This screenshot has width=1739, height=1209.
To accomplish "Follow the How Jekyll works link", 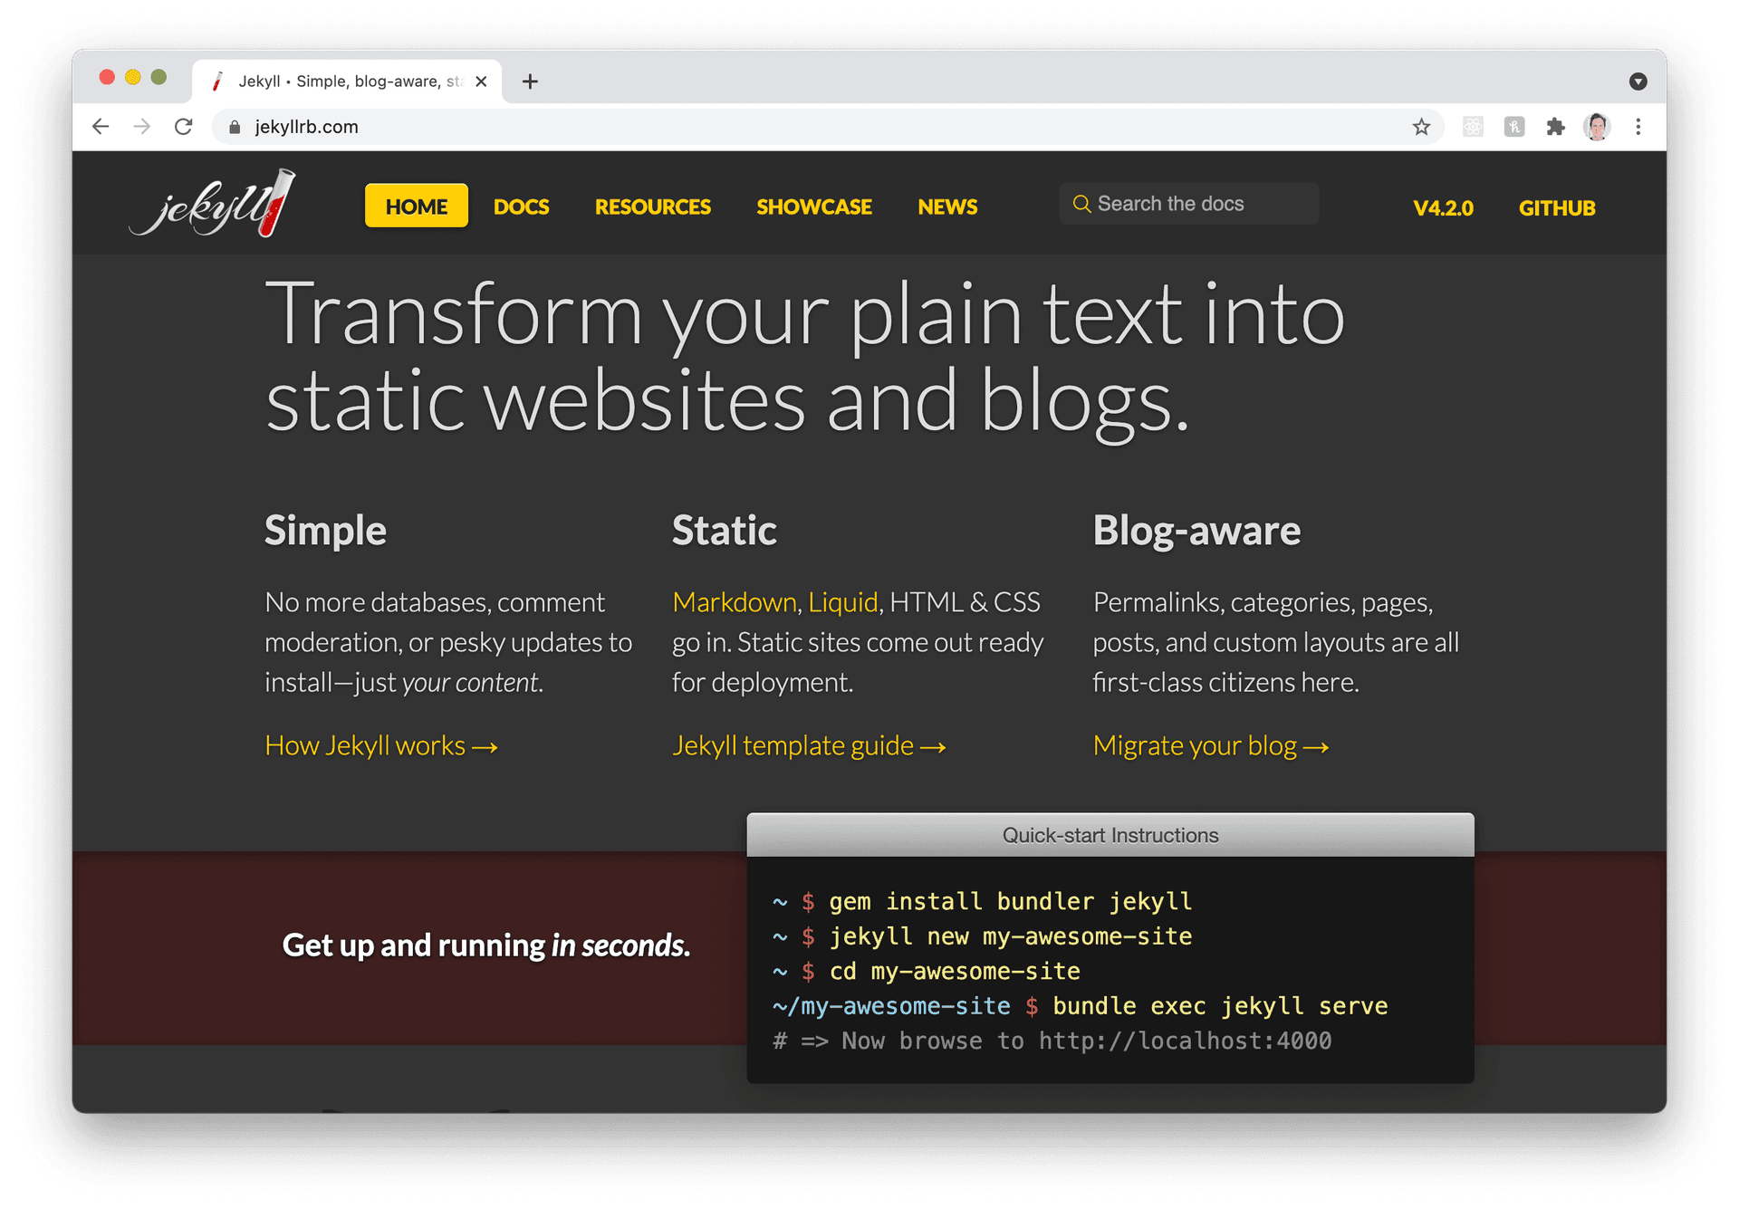I will [x=381, y=745].
